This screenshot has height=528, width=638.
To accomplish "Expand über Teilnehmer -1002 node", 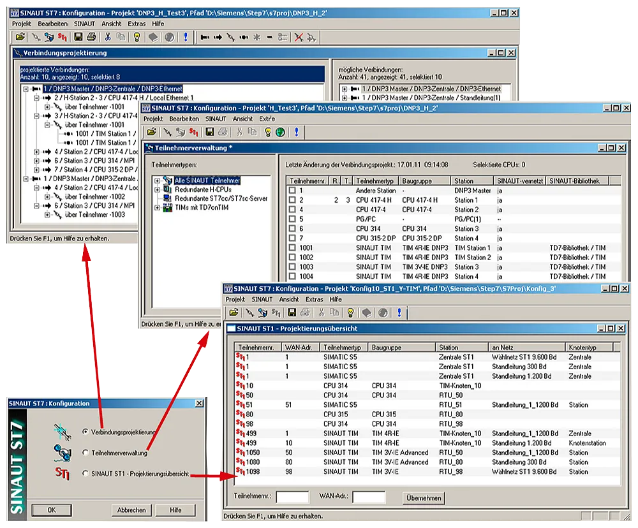I will tap(47, 196).
